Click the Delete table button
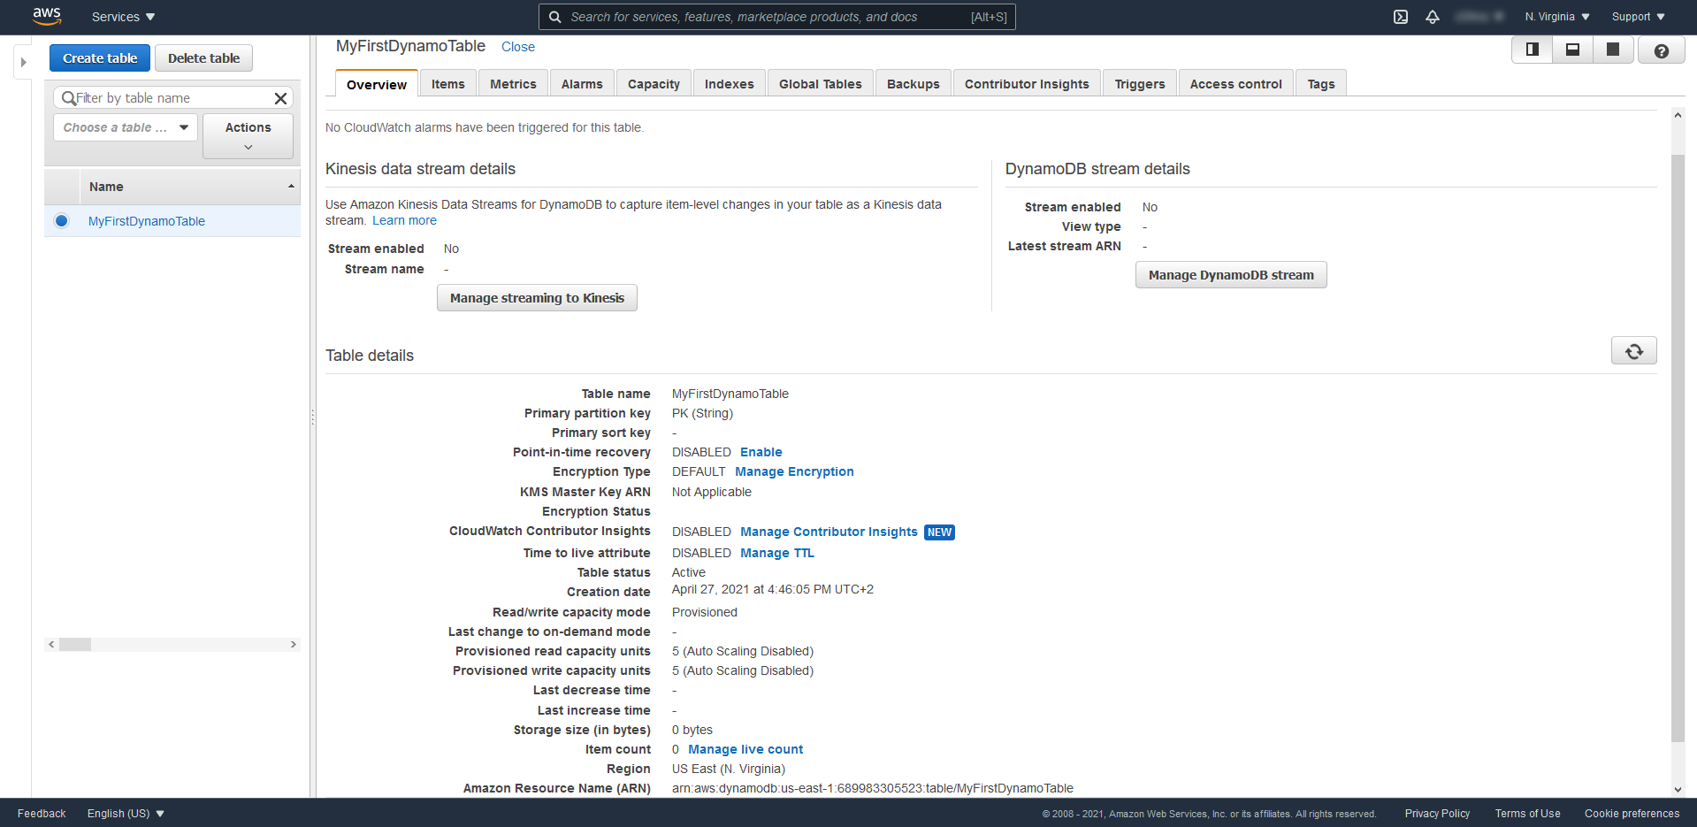This screenshot has height=827, width=1697. pyautogui.click(x=203, y=58)
